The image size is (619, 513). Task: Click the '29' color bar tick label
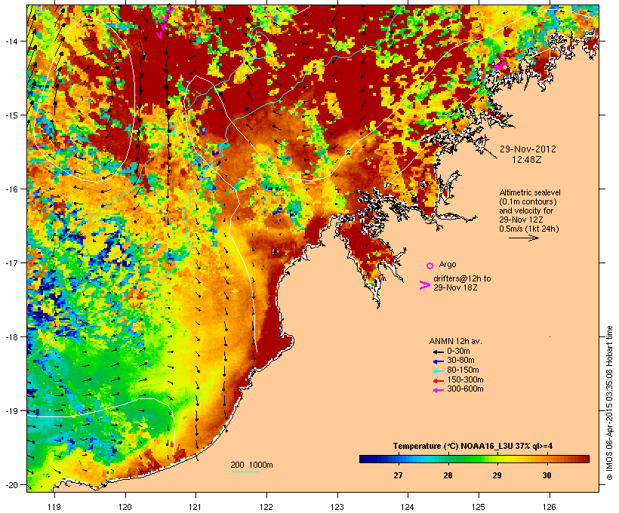click(497, 475)
